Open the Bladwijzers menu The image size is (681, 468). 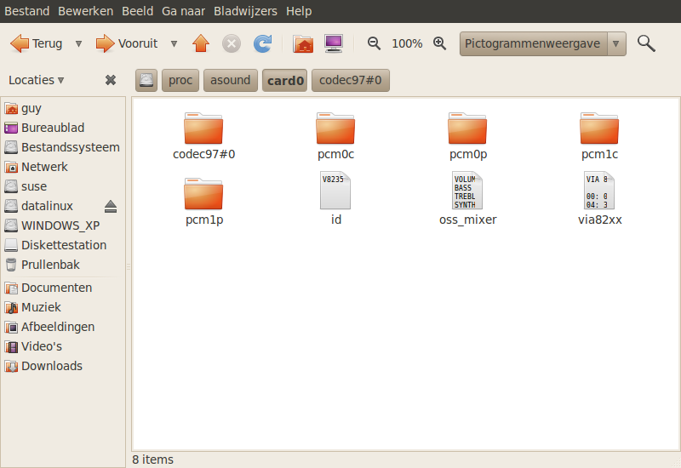pyautogui.click(x=246, y=11)
